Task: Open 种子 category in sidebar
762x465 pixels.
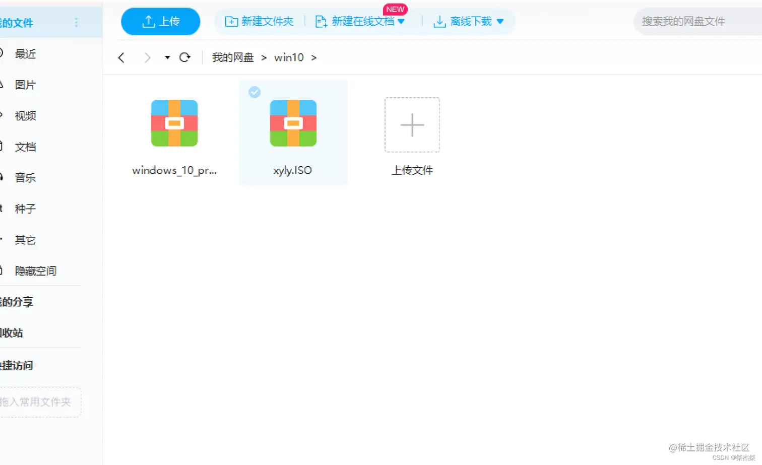Action: [x=25, y=209]
